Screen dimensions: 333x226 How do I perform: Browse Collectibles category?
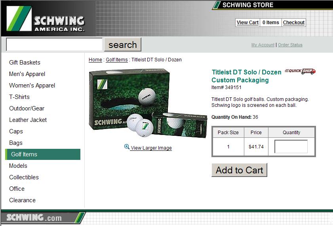24,177
